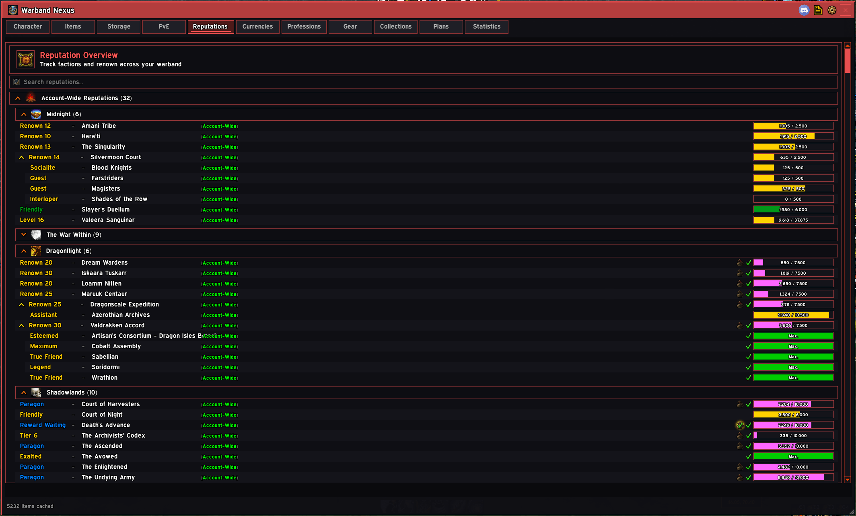Click the Reputation Overview emblem icon
The height and width of the screenshot is (516, 856).
25,60
